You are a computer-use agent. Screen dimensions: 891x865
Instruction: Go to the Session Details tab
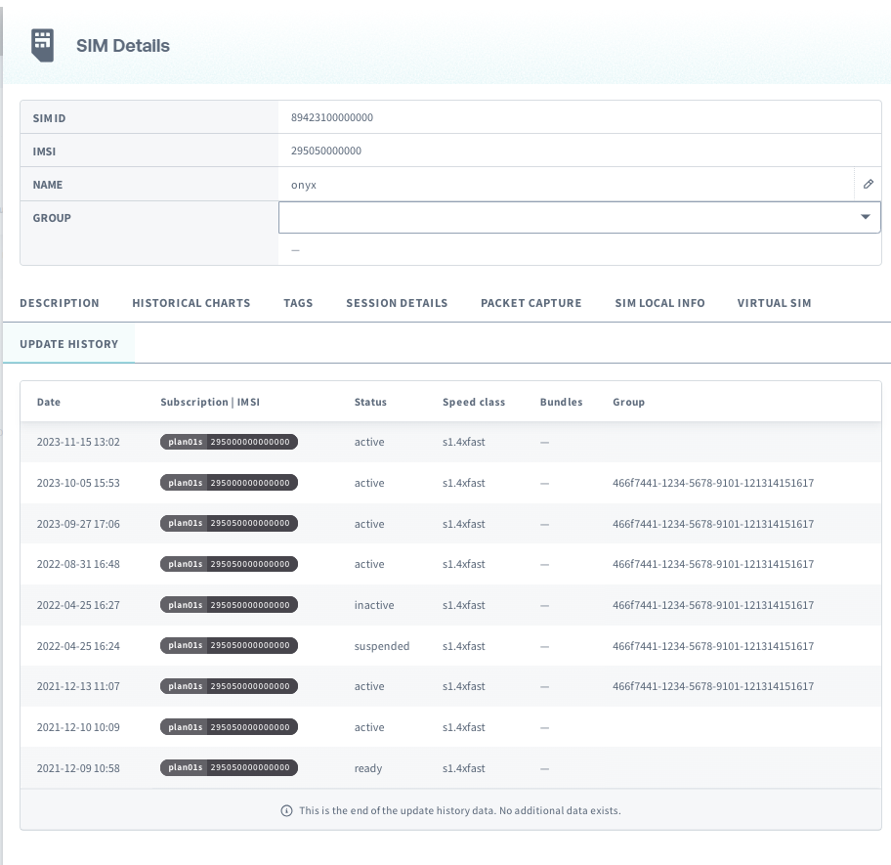[397, 303]
